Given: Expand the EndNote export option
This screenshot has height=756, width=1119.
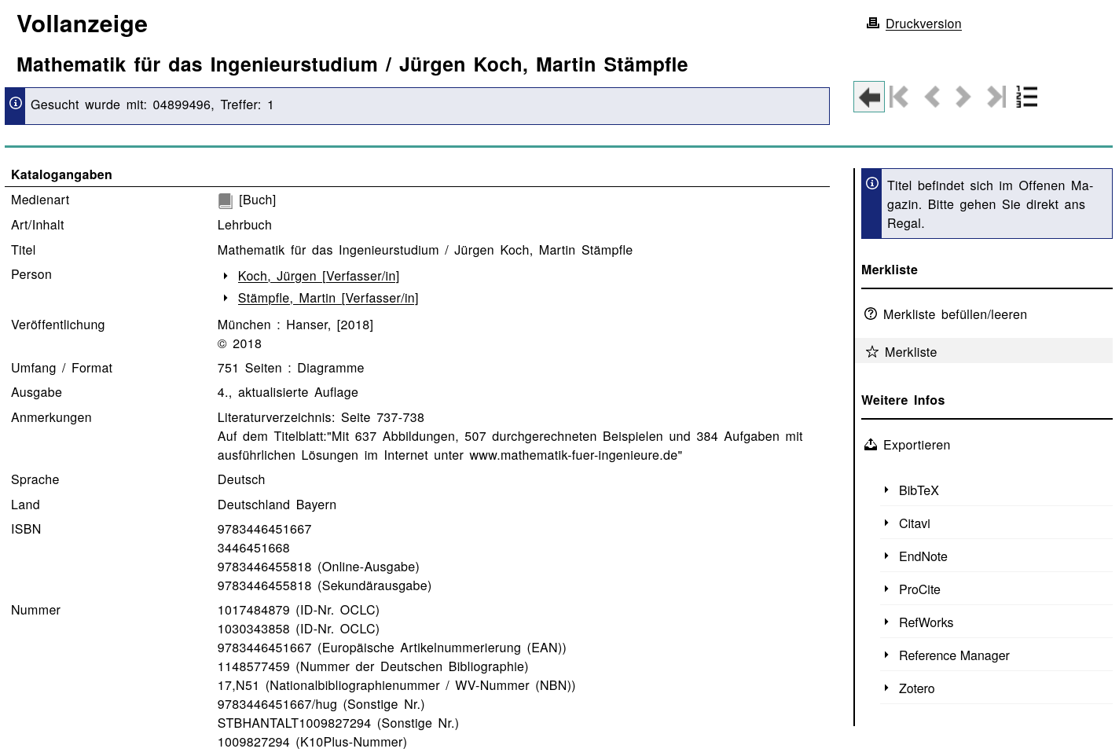Looking at the screenshot, I should pos(923,556).
